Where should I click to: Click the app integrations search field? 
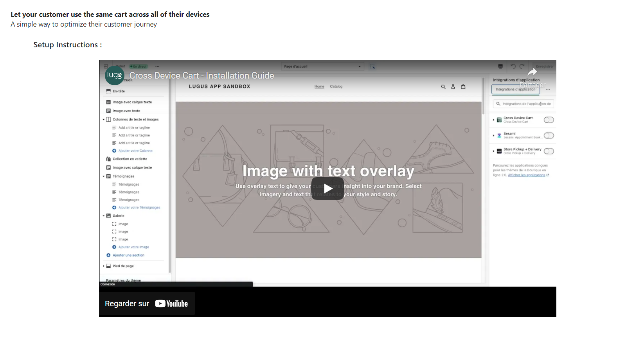523,104
